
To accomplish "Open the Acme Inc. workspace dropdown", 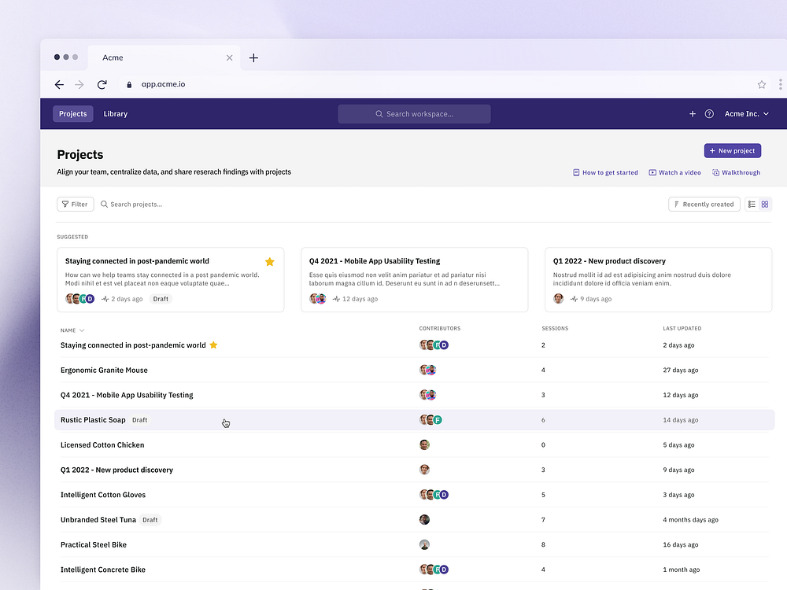I will click(746, 114).
